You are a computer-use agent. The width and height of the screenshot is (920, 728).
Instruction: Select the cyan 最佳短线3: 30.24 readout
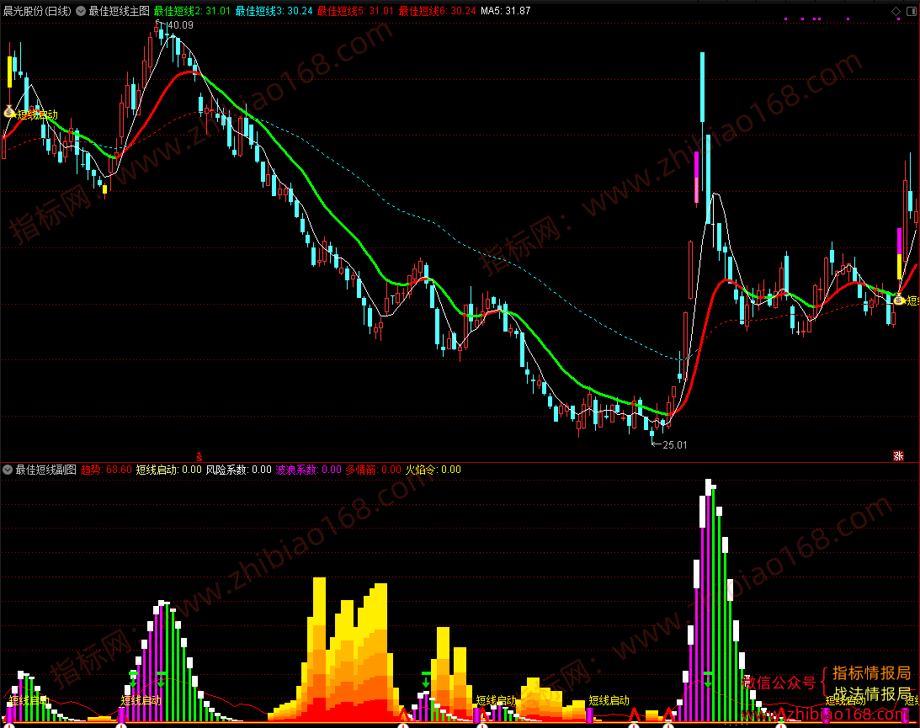(x=274, y=11)
